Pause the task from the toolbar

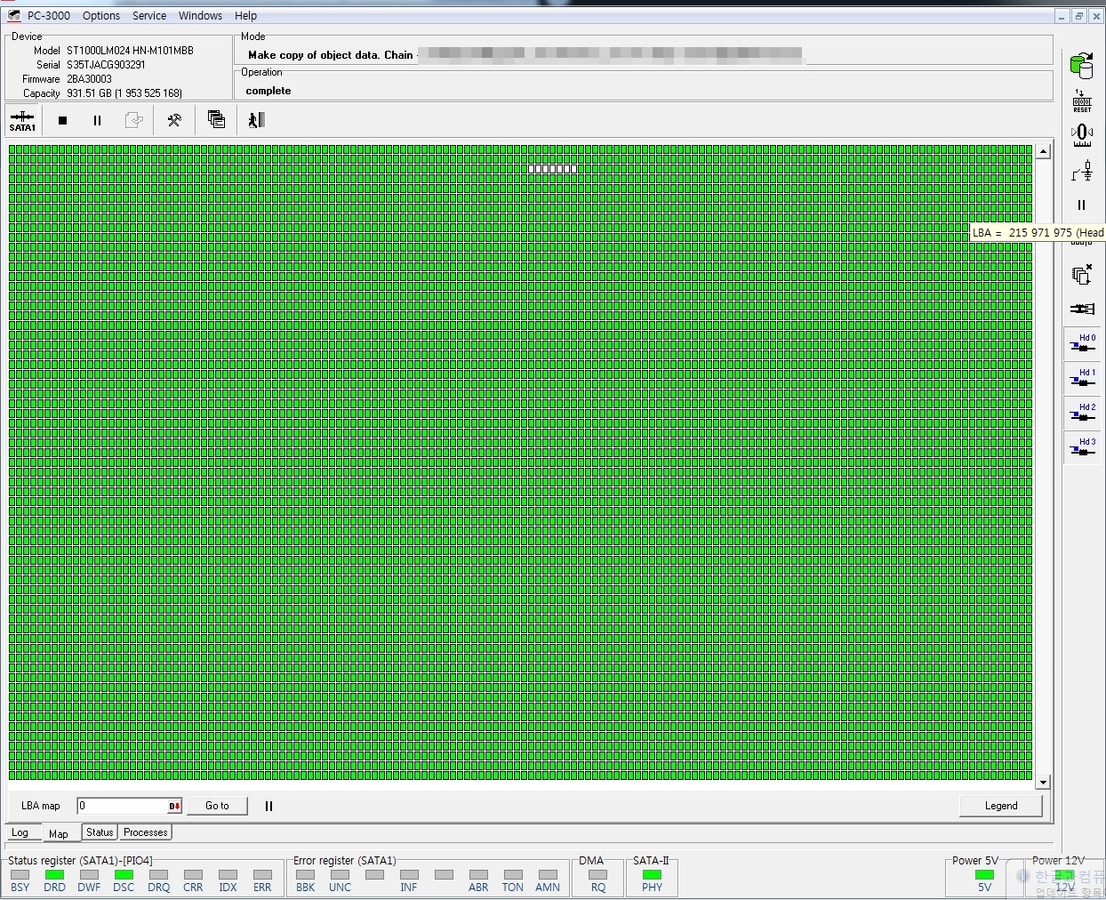pos(97,120)
